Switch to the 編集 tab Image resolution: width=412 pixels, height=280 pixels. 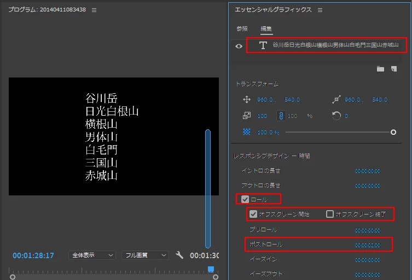click(266, 28)
